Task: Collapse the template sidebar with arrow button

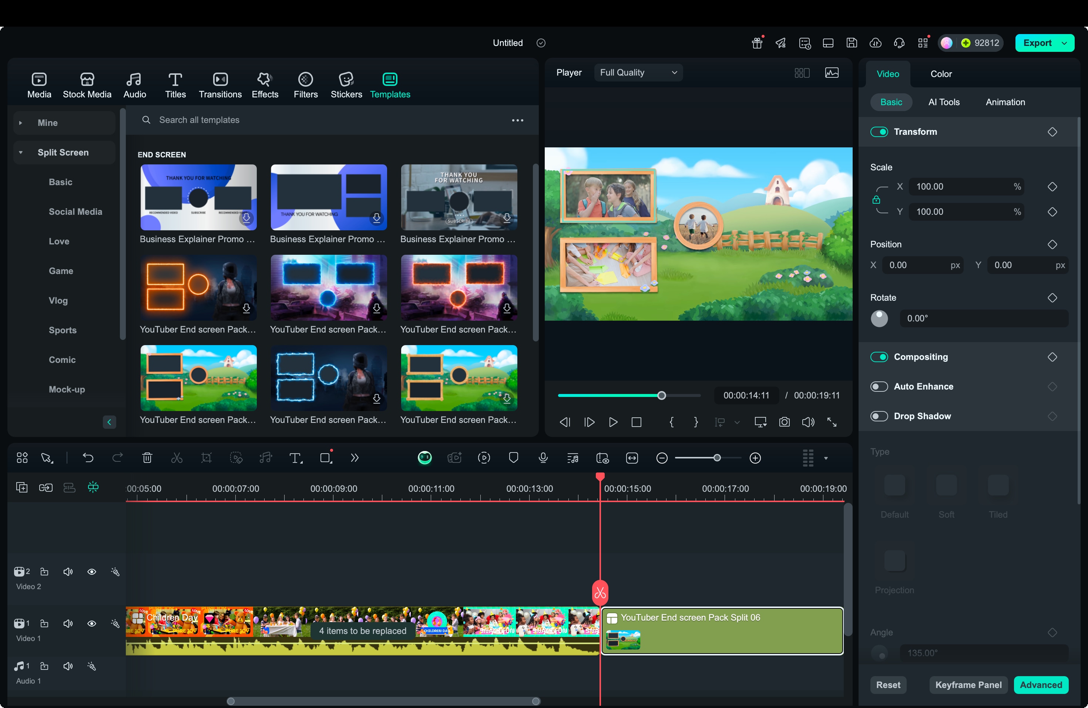Action: coord(109,422)
